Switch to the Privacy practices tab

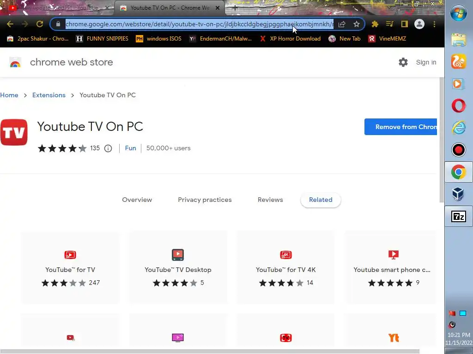pyautogui.click(x=205, y=200)
